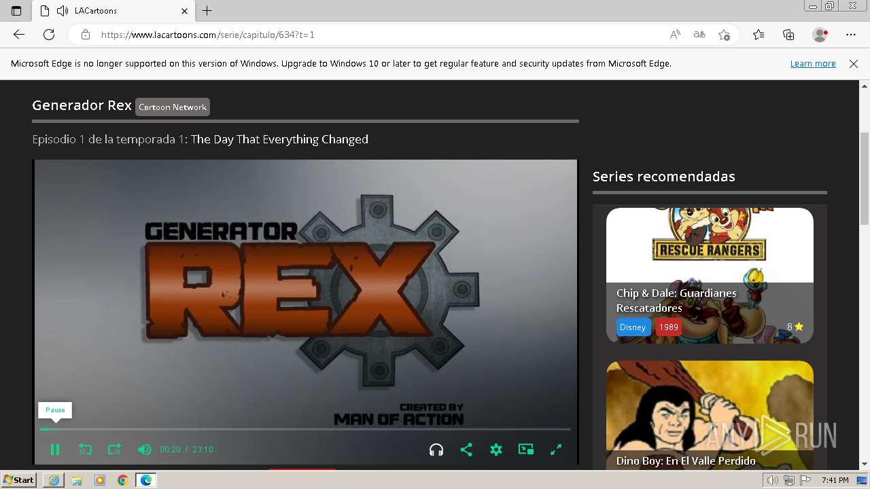Click the video duration 23:10 text

click(203, 450)
